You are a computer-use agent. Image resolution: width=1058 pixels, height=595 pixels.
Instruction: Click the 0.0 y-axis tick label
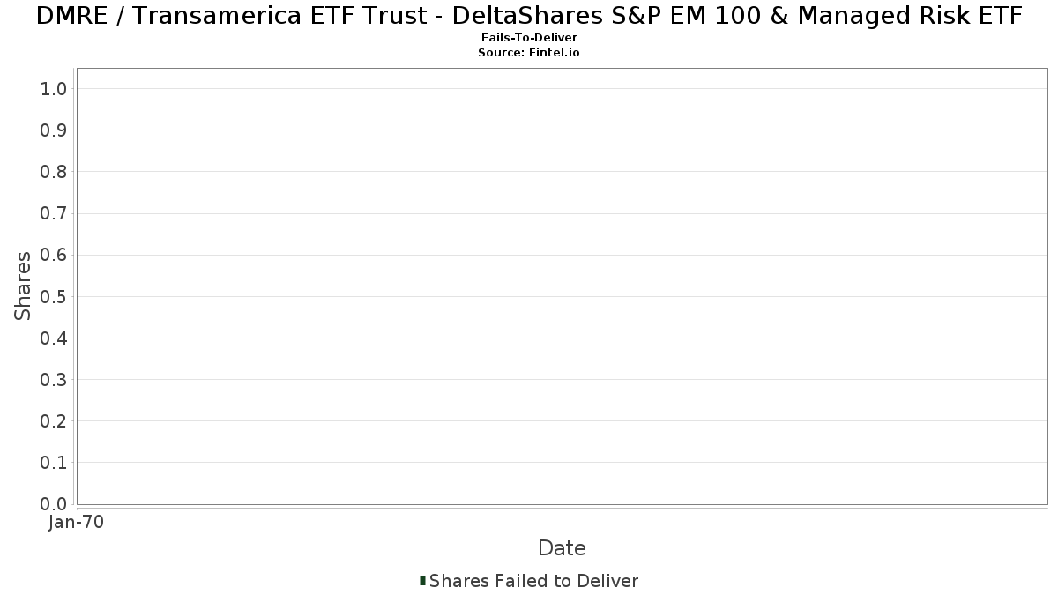(54, 503)
